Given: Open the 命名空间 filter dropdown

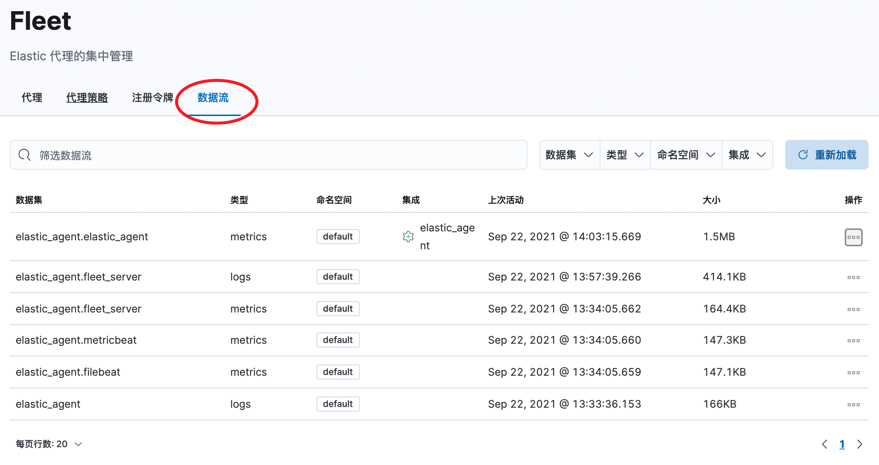Looking at the screenshot, I should [x=686, y=155].
